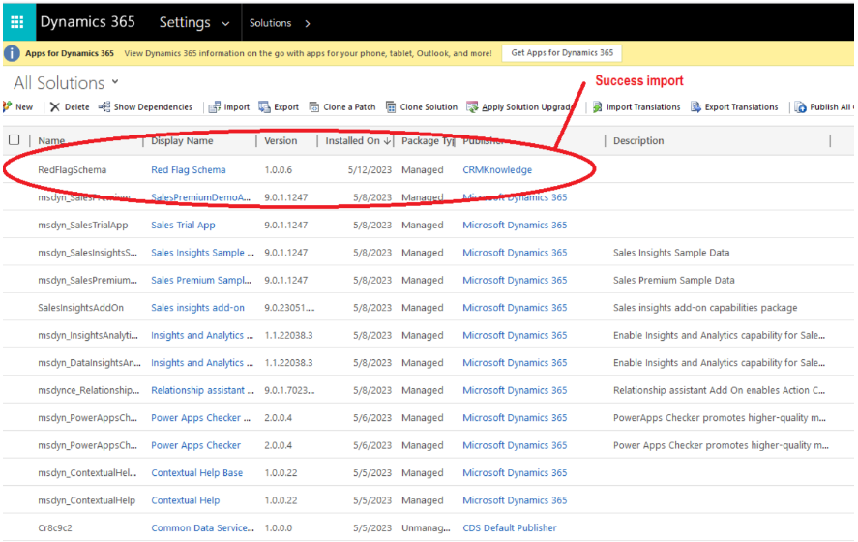Expand the Solutions breadcrumb chevron
The height and width of the screenshot is (542, 858).
pos(308,23)
